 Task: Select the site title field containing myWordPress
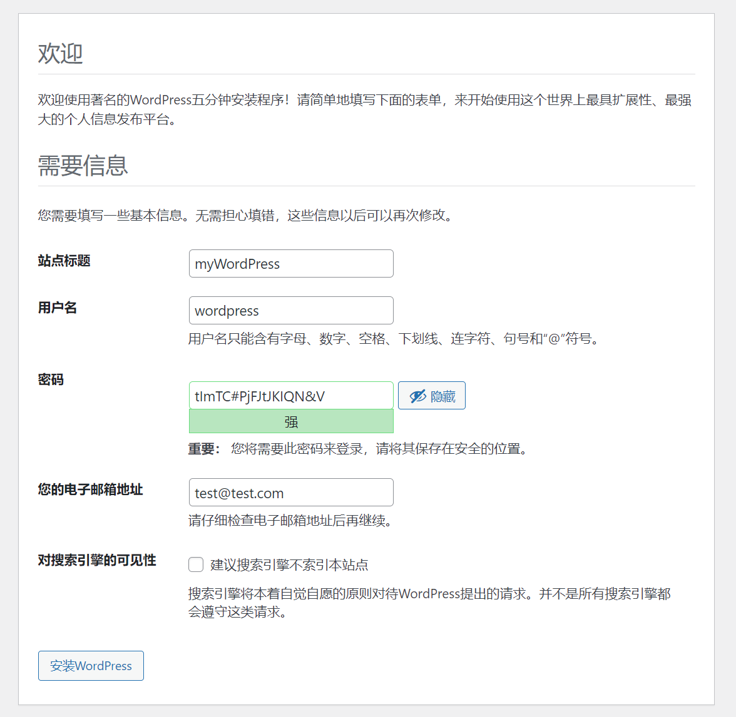pos(291,263)
